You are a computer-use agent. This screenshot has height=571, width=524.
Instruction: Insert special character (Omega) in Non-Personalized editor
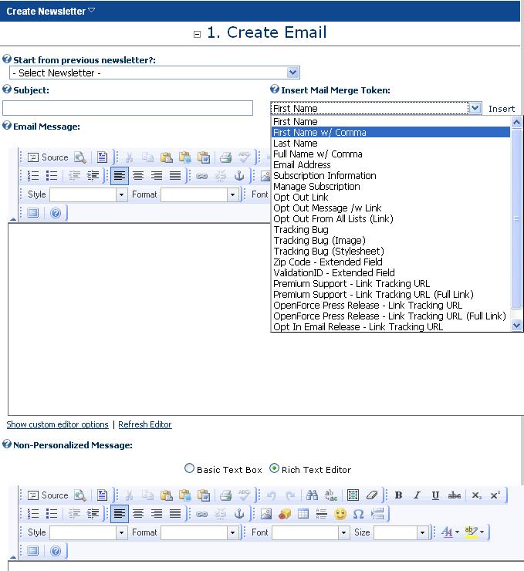pyautogui.click(x=358, y=514)
